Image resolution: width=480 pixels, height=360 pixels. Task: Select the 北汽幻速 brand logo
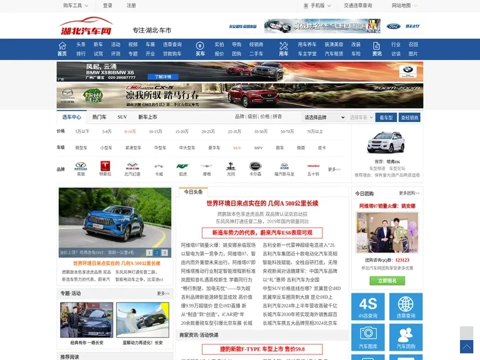(132, 166)
